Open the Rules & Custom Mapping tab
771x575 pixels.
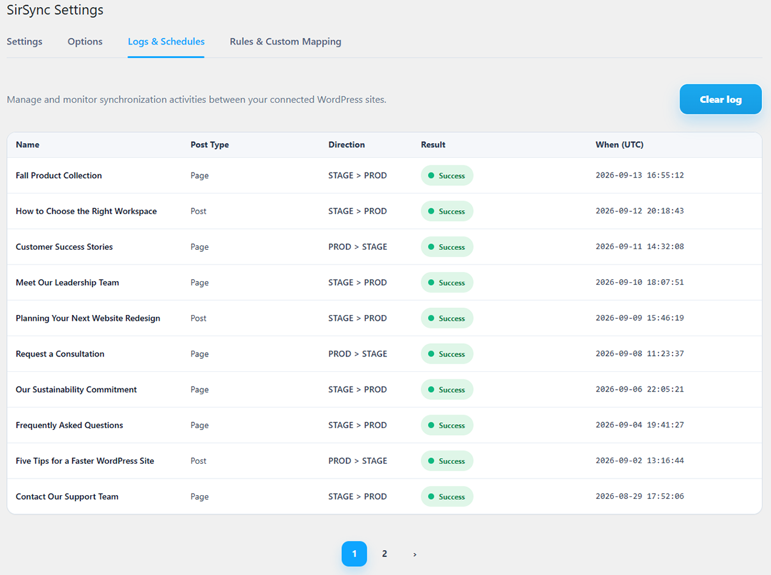286,42
